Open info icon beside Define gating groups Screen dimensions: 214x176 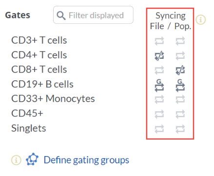(16, 160)
